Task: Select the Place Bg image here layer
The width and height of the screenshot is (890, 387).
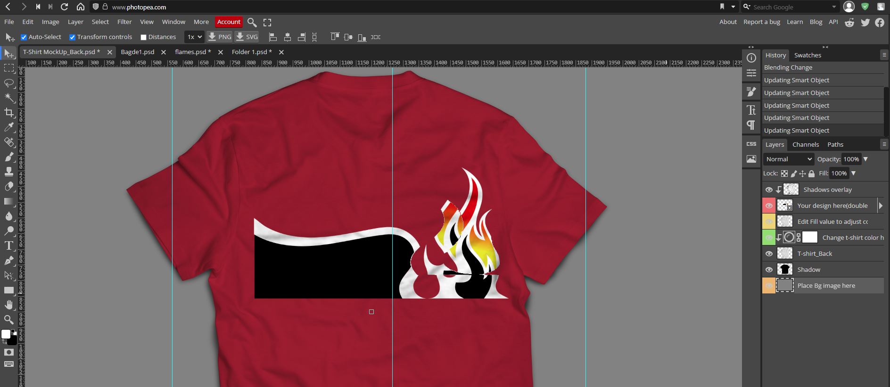Action: [x=823, y=285]
